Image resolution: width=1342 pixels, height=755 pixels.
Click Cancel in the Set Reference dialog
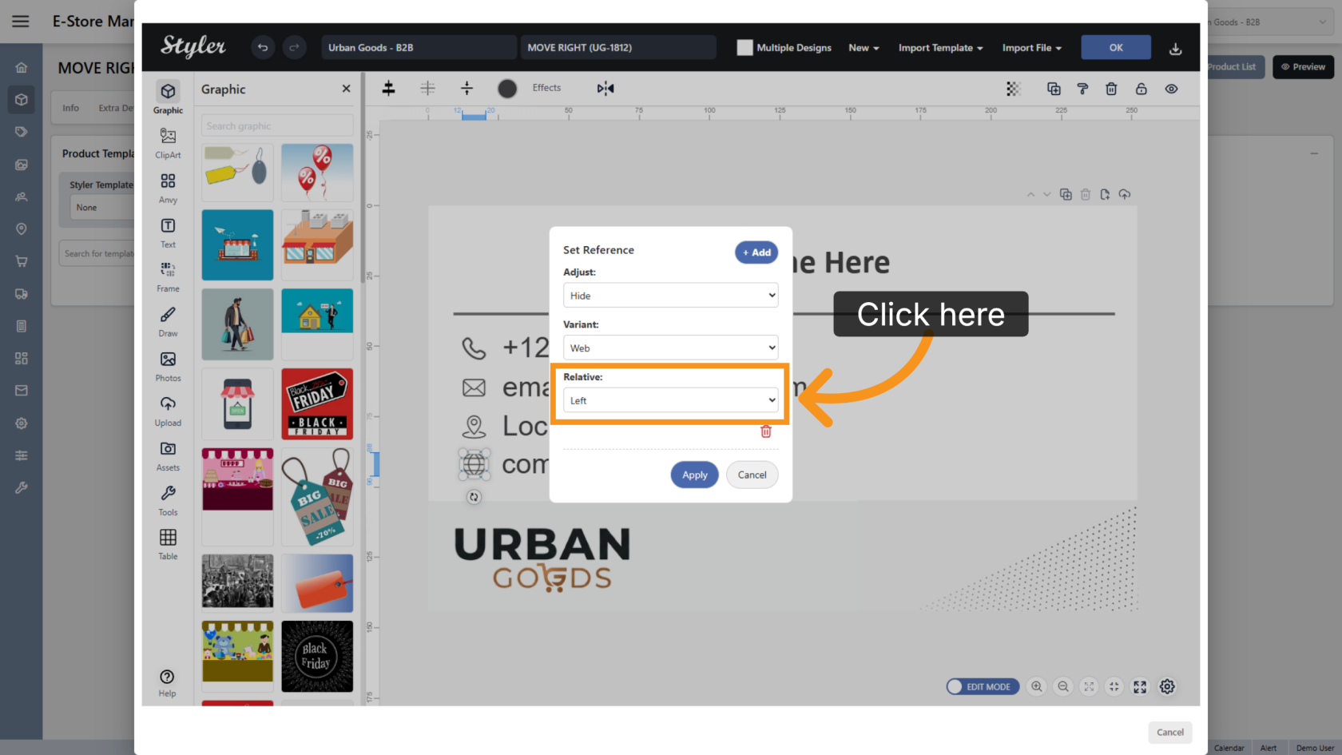click(752, 475)
